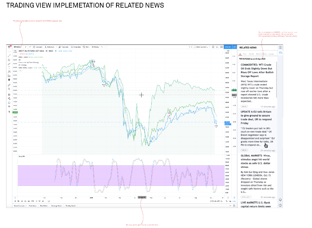This screenshot has width=312, height=228.
Task: Open the watchlist icon in right sidebar
Action: pos(280,47)
